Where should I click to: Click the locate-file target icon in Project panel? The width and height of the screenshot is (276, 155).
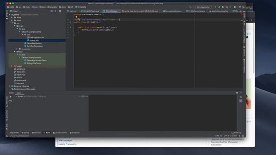click(52, 11)
